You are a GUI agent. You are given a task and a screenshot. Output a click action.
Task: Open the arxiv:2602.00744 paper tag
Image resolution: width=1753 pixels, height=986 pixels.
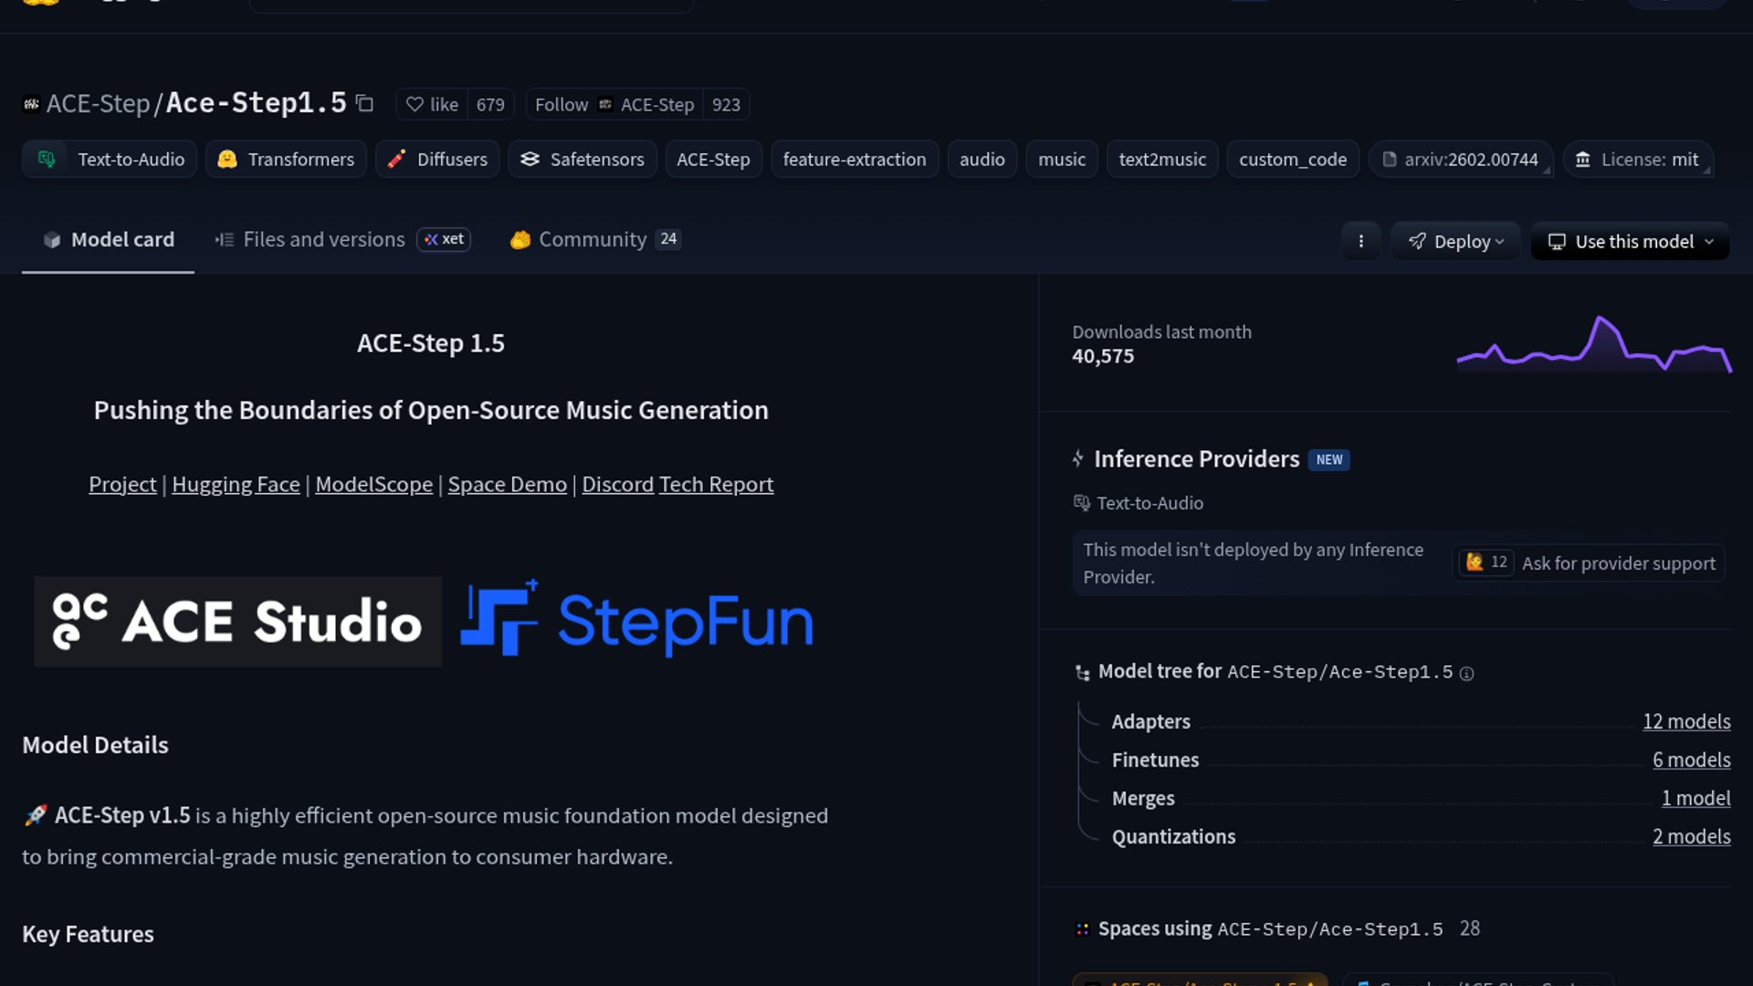(1459, 159)
